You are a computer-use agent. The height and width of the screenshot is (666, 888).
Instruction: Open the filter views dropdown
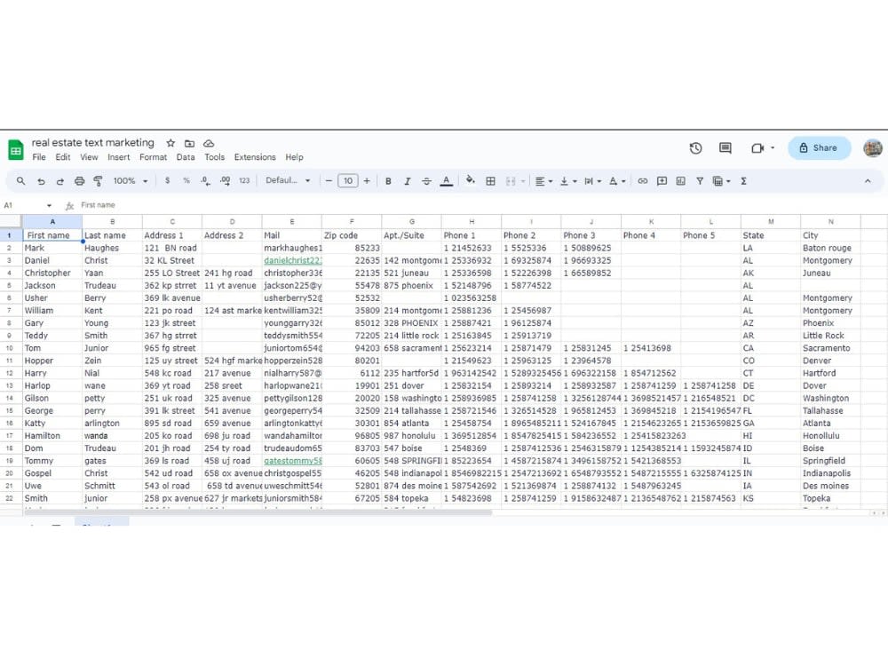721,181
